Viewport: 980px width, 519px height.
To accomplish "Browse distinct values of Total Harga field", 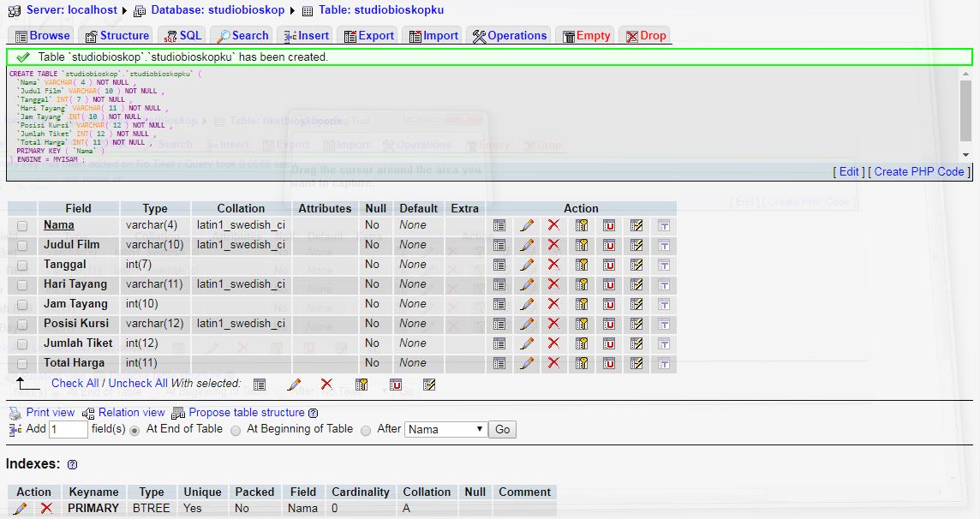I will coord(499,363).
